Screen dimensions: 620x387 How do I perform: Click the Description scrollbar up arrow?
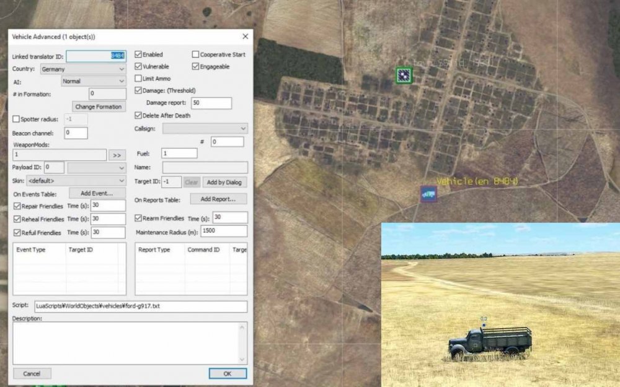(242, 328)
